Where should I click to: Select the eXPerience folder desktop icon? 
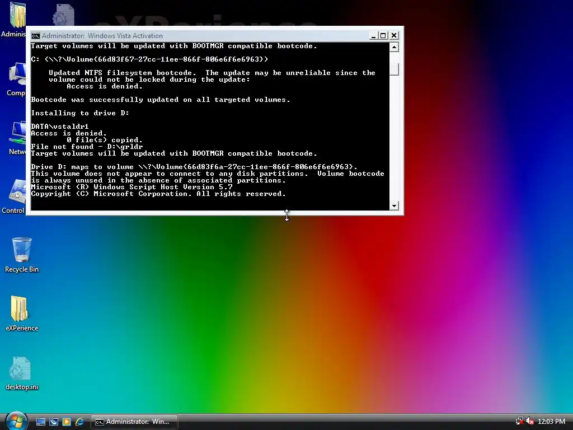[x=22, y=314]
